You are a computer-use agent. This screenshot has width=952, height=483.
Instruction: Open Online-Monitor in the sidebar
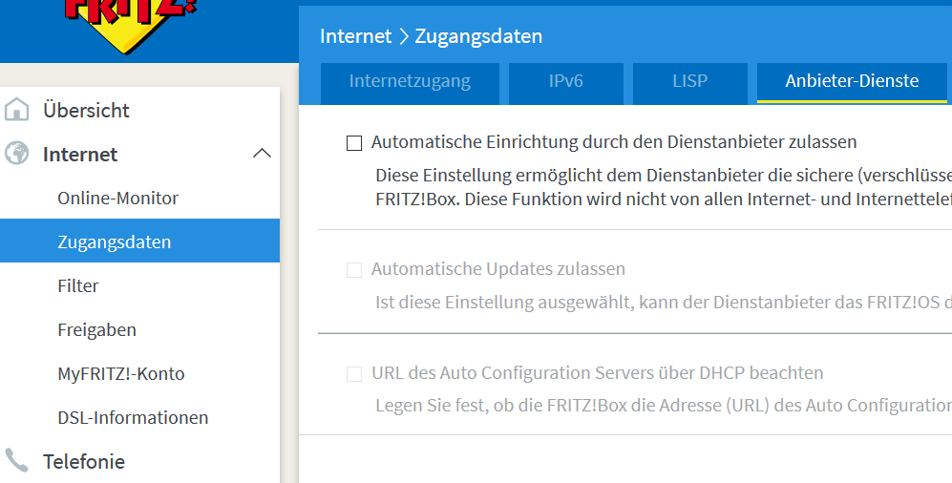click(118, 199)
